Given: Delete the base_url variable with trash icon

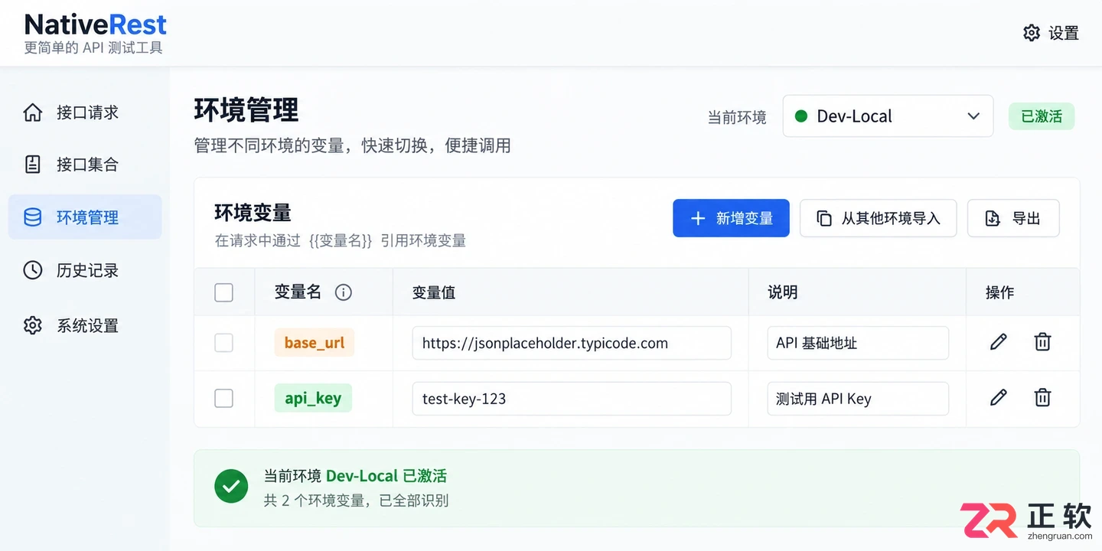Looking at the screenshot, I should 1042,342.
